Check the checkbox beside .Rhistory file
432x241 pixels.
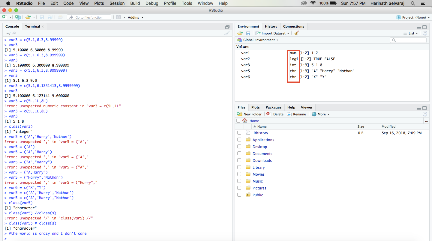pos(239,132)
